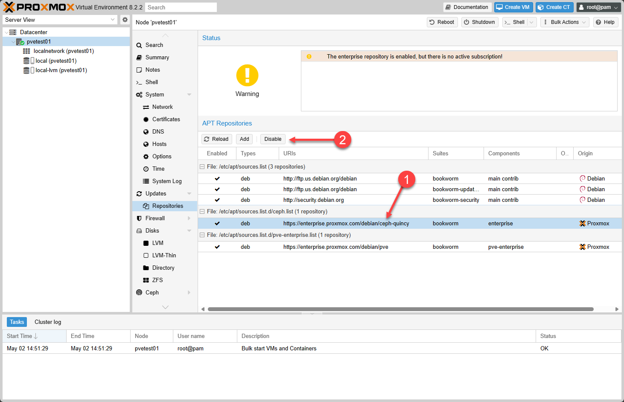
Task: Click the pvetest01 node icon
Action: click(20, 42)
